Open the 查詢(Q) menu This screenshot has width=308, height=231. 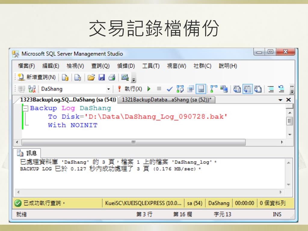100,66
